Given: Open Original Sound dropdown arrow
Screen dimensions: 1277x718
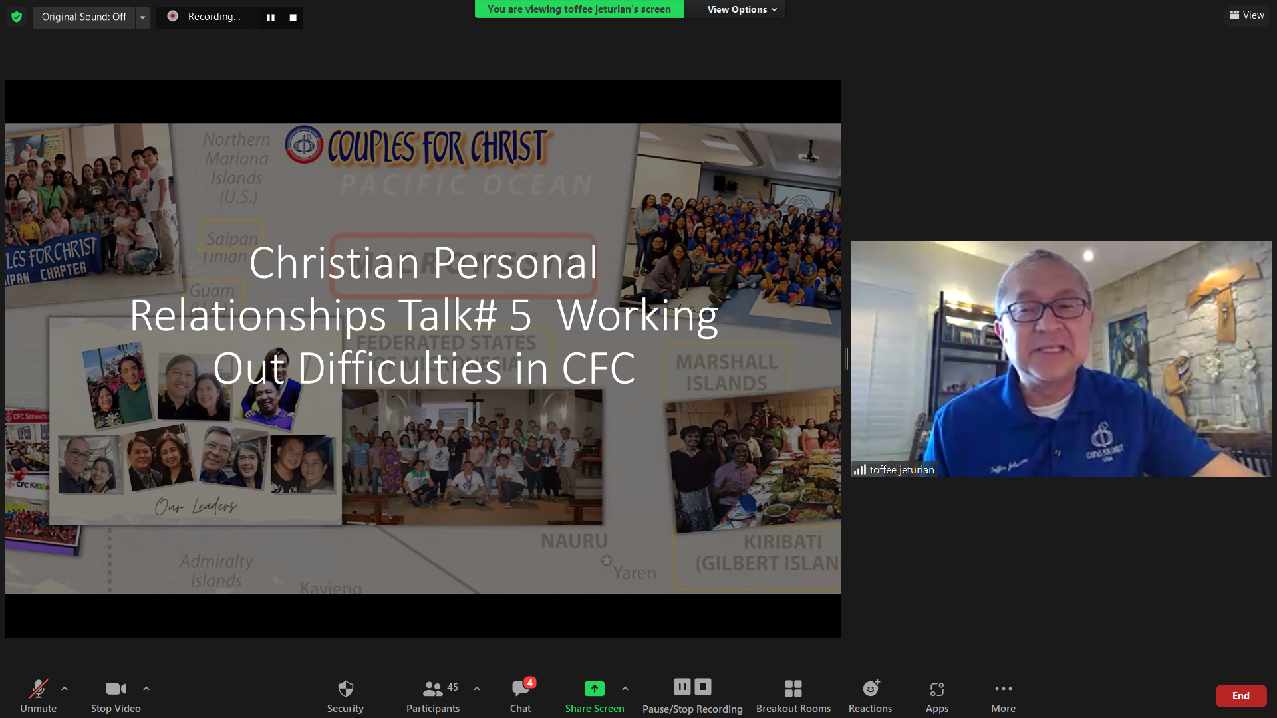Looking at the screenshot, I should tap(142, 17).
